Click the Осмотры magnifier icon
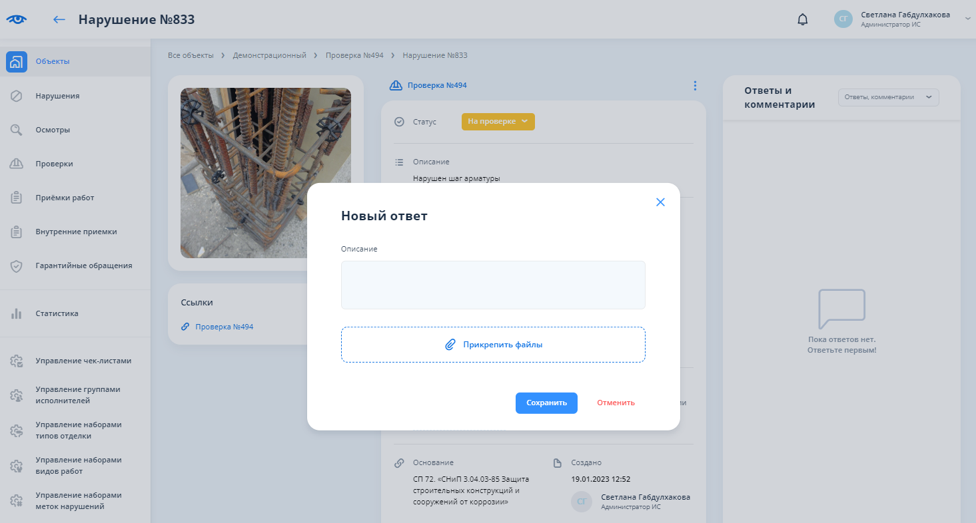The height and width of the screenshot is (523, 976). coord(17,130)
